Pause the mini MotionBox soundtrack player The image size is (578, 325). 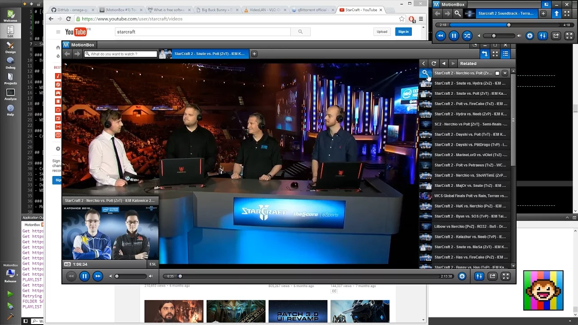pos(454,36)
